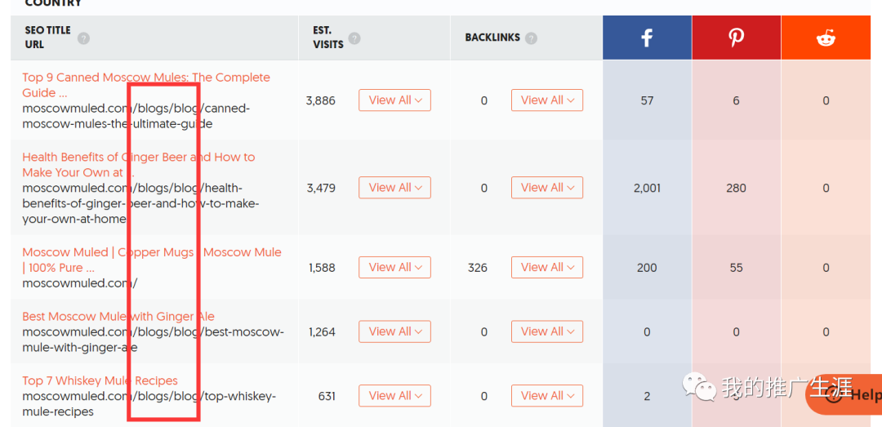This screenshot has width=882, height=427.
Task: Expand backlinks View All for Best Moscow Mule row
Action: (x=546, y=331)
